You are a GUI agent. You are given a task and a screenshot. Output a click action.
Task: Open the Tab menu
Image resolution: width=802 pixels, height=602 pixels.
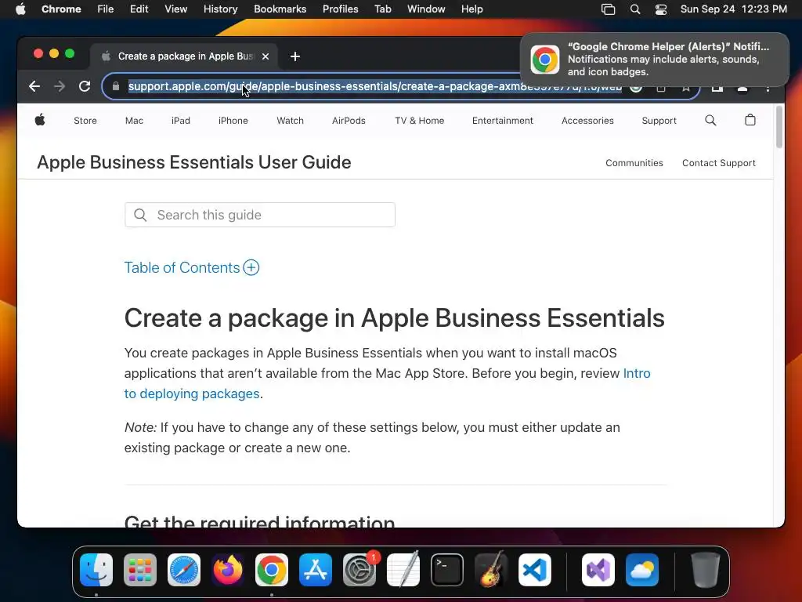[382, 9]
